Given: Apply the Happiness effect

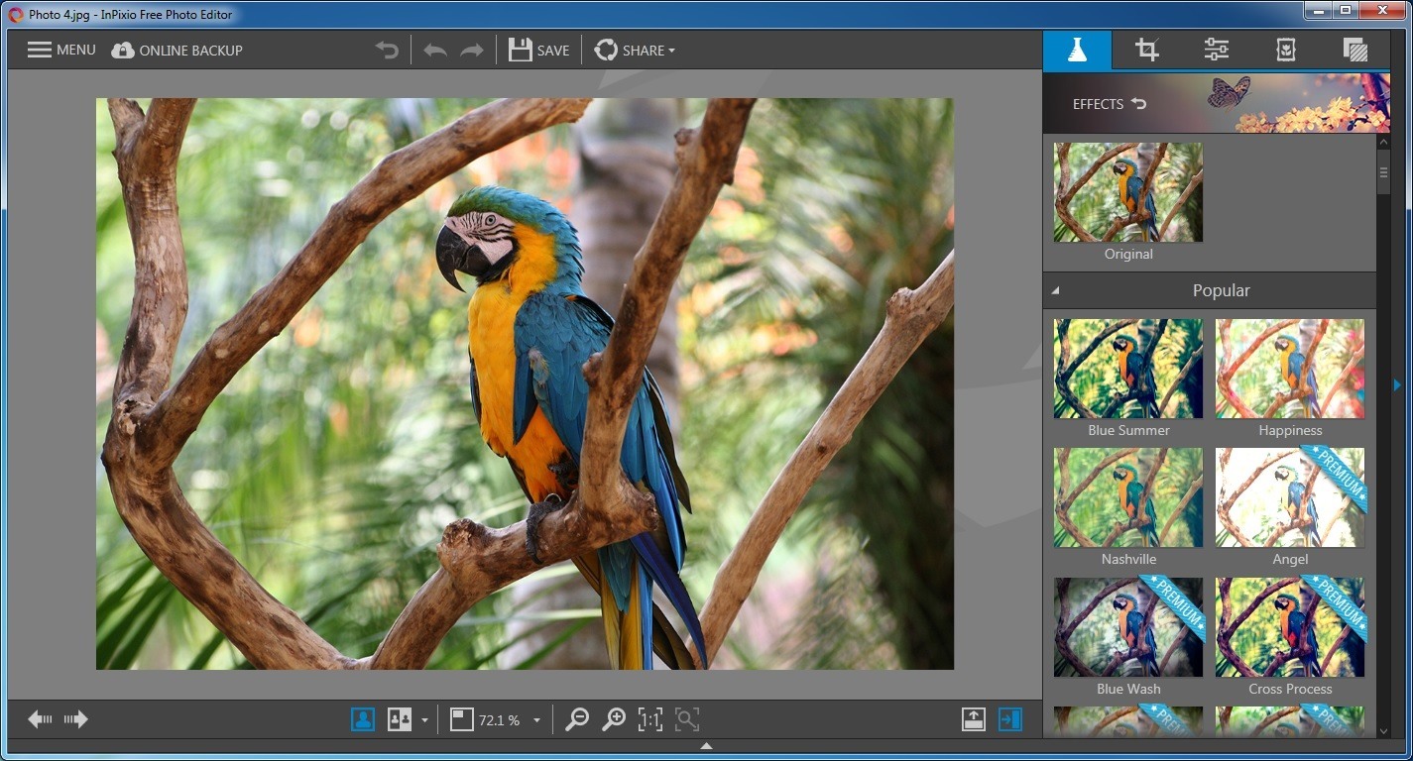Looking at the screenshot, I should tap(1290, 369).
